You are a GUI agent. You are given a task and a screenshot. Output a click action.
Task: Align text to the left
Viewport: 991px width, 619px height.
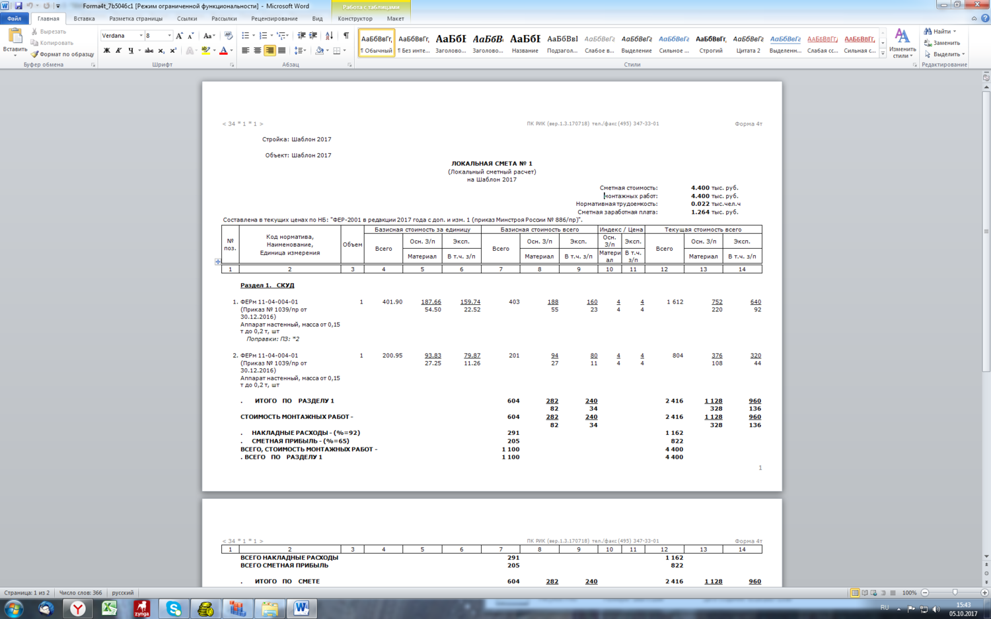coord(246,51)
